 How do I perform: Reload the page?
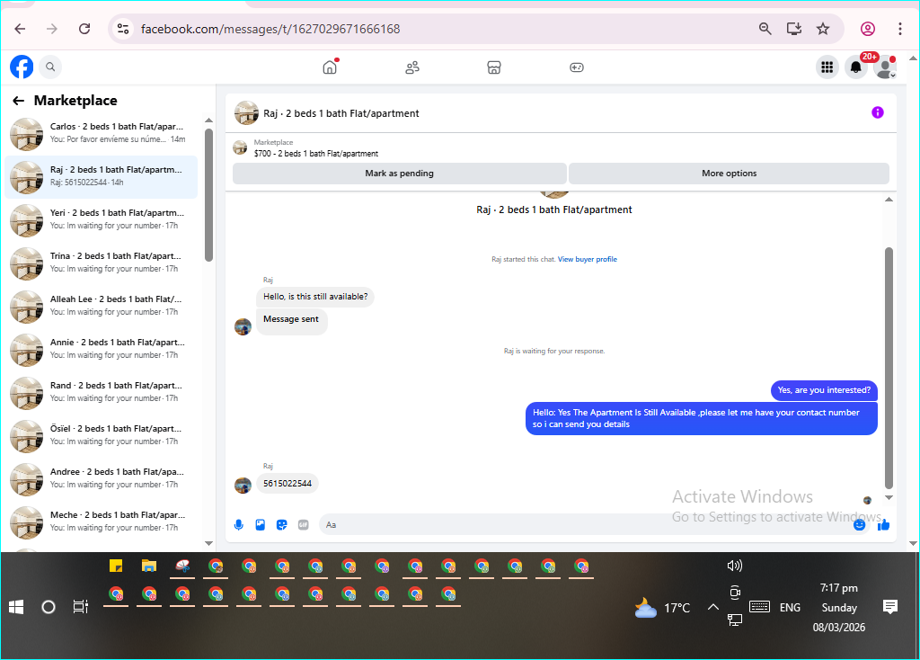[x=84, y=29]
